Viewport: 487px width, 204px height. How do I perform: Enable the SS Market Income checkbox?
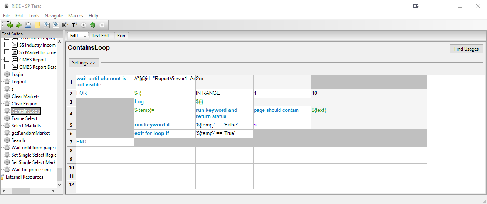tap(7, 52)
